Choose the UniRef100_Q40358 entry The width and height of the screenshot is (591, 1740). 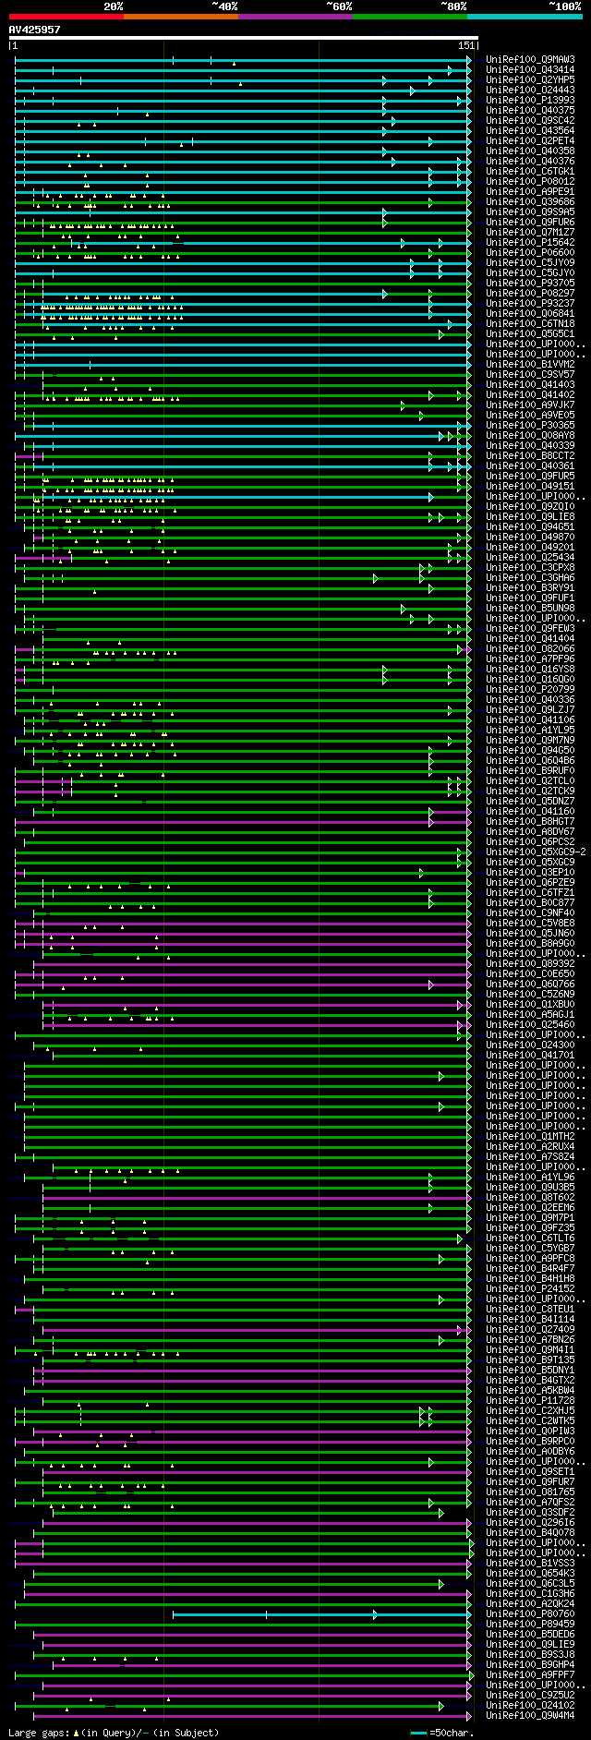click(x=530, y=151)
